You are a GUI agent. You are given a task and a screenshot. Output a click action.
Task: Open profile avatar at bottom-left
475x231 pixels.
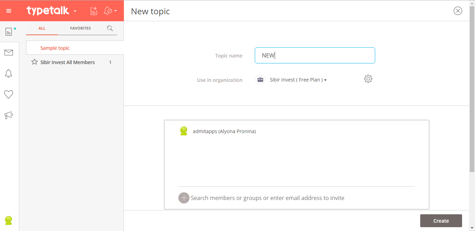tap(9, 220)
